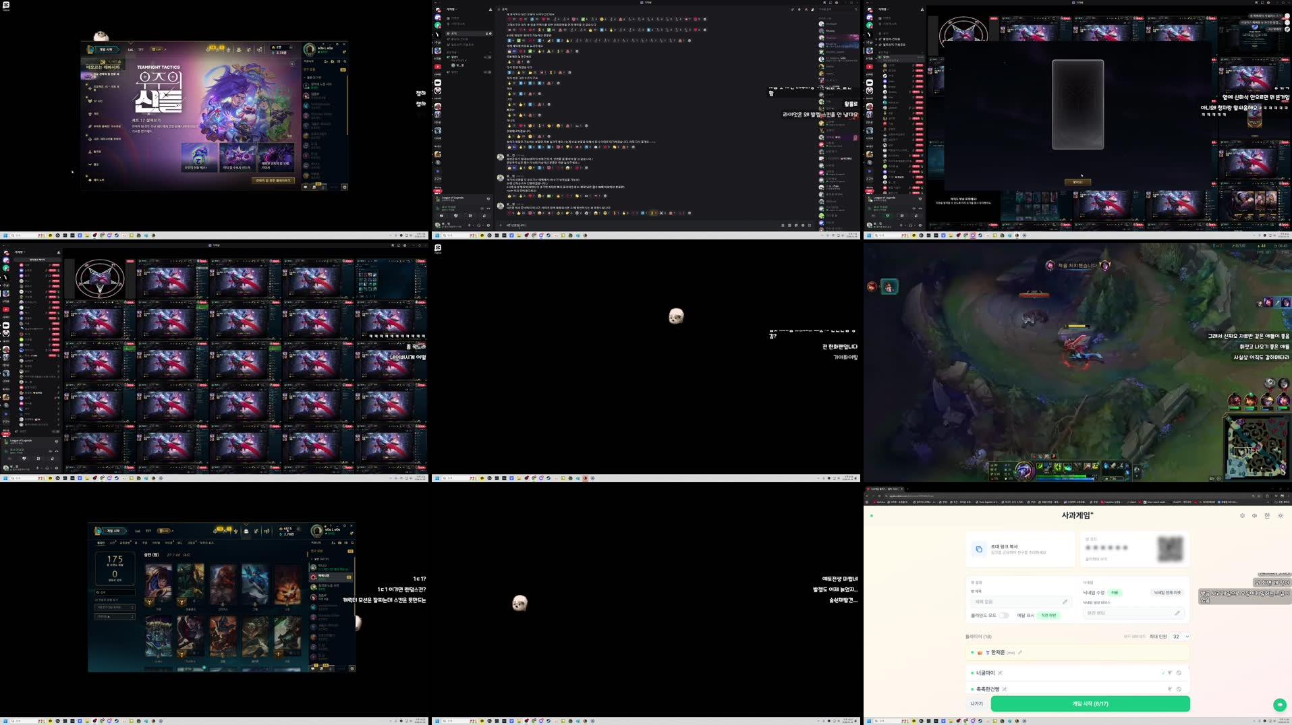Open add-friend icon in the champion collection client

point(333,542)
